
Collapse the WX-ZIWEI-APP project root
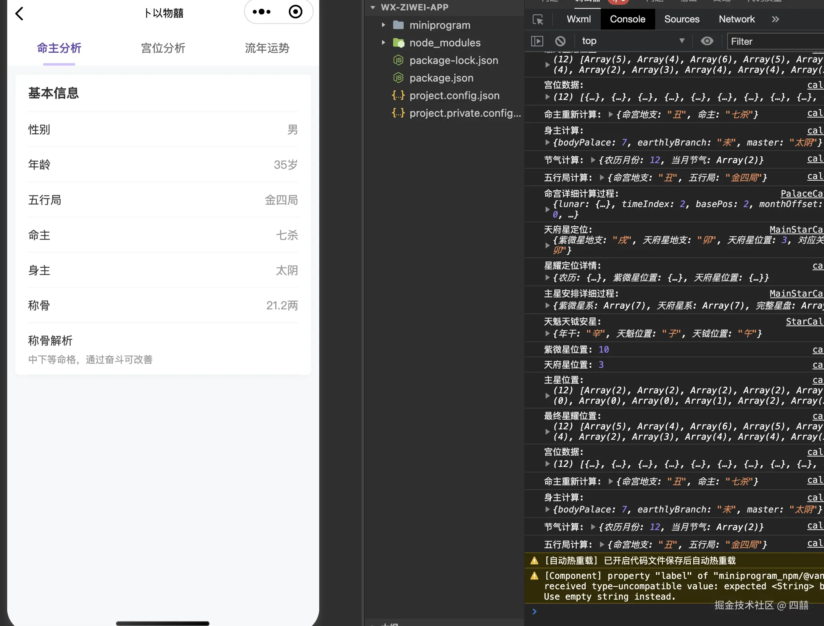click(x=373, y=7)
